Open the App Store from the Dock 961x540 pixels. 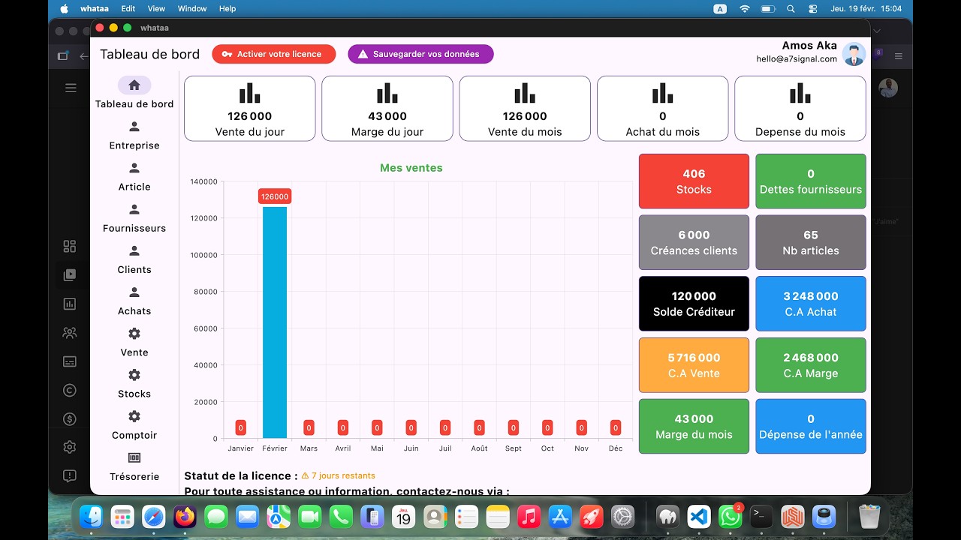click(x=560, y=516)
